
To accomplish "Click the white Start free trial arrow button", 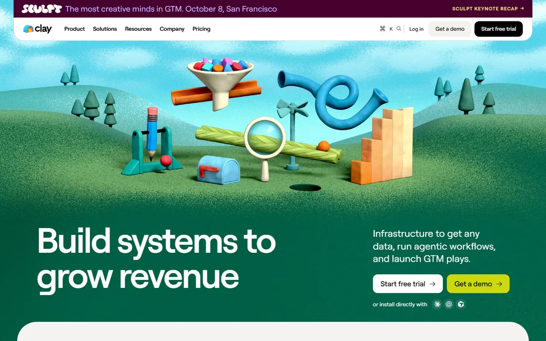I will [408, 284].
